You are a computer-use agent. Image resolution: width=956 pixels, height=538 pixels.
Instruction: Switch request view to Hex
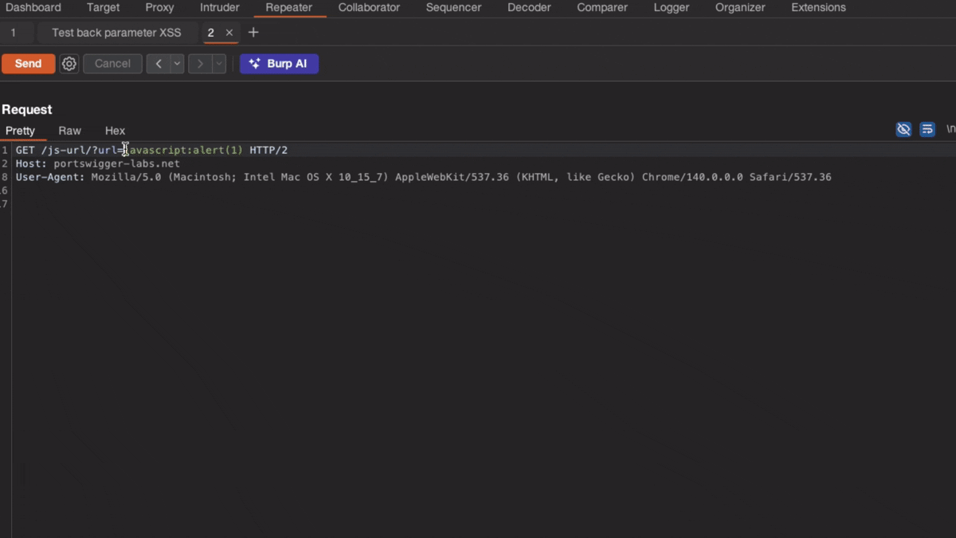click(x=115, y=131)
